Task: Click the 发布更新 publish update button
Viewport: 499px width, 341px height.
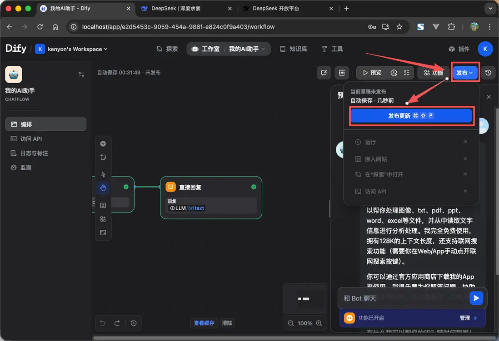Action: (411, 116)
